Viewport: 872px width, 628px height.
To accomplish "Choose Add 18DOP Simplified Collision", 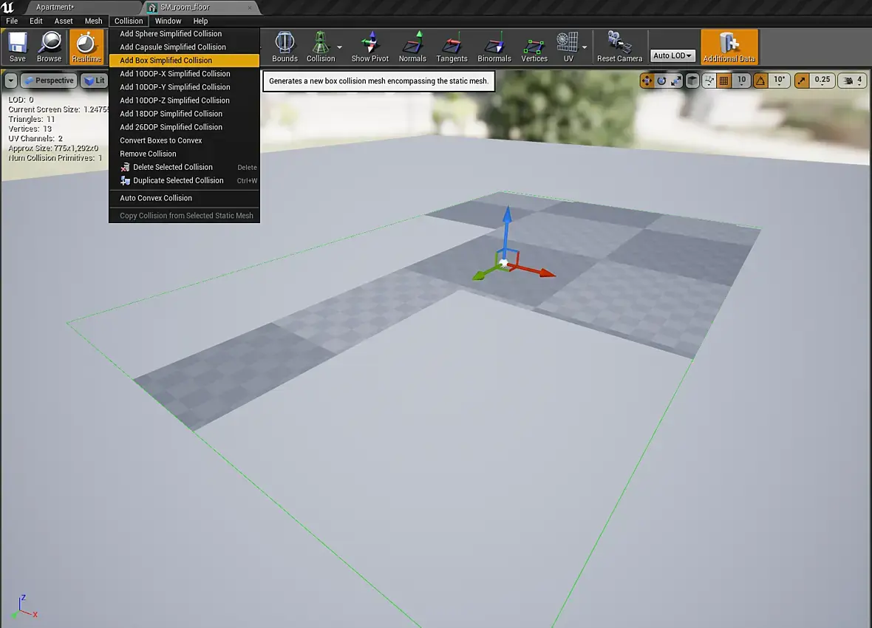I will (x=184, y=114).
